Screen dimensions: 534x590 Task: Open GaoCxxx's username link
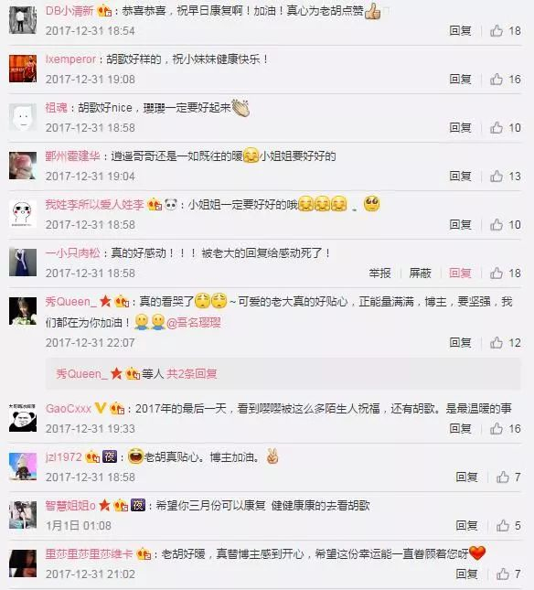pos(69,409)
